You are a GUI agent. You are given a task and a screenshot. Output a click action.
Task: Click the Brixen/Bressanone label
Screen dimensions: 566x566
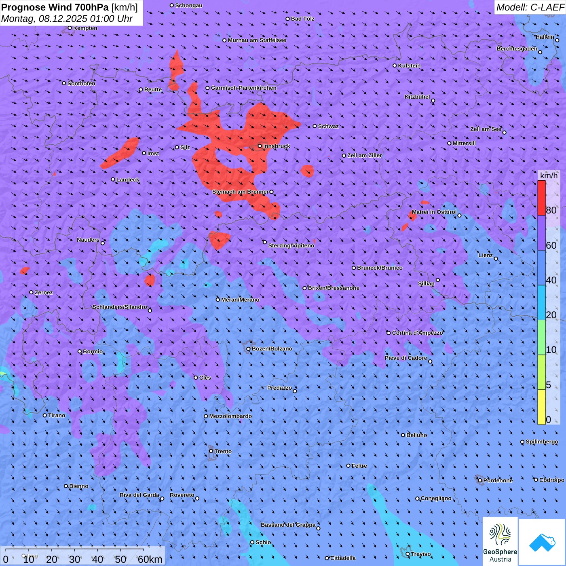pyautogui.click(x=334, y=288)
